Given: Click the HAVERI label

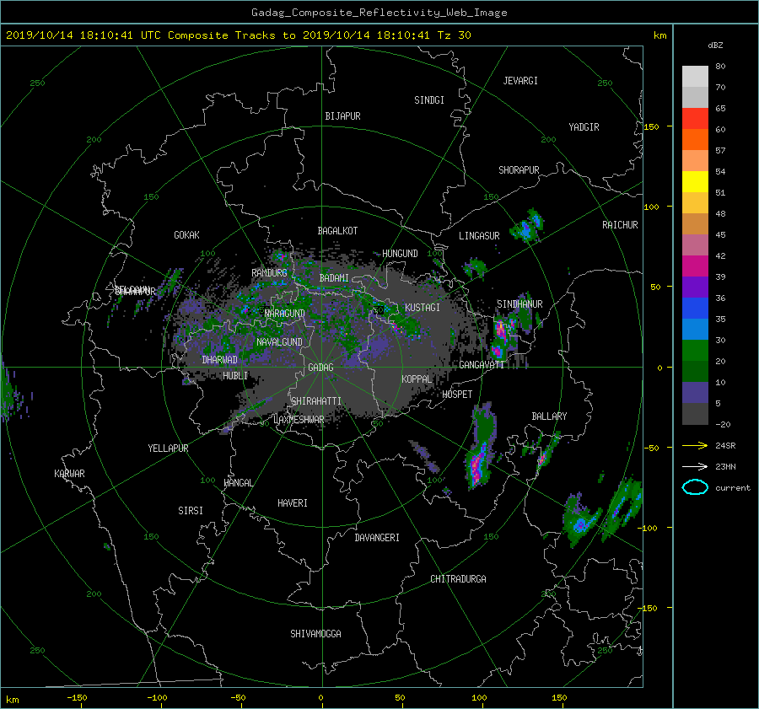Looking at the screenshot, I should [x=293, y=503].
